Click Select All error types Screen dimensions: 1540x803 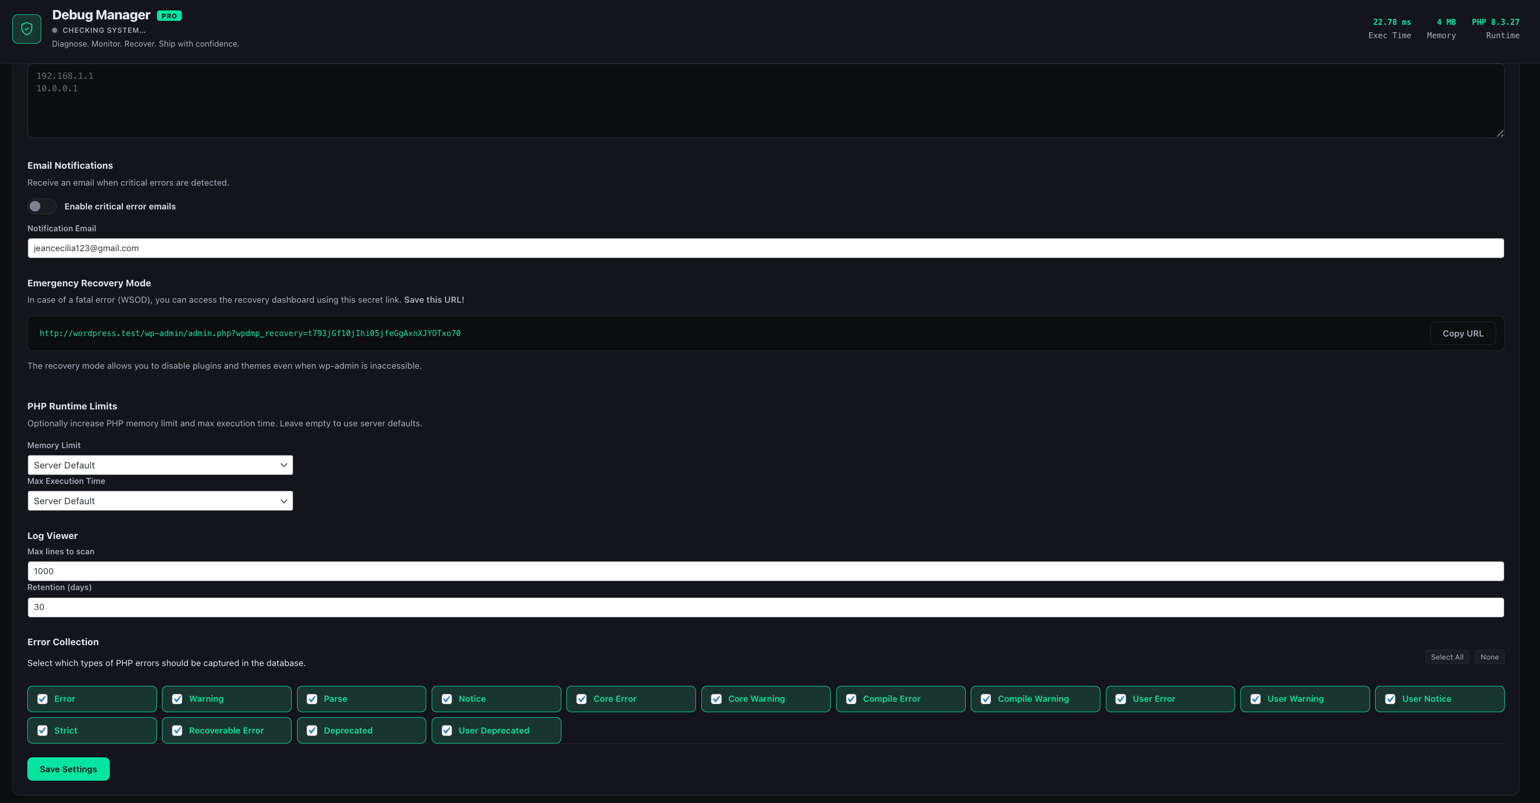click(1447, 657)
